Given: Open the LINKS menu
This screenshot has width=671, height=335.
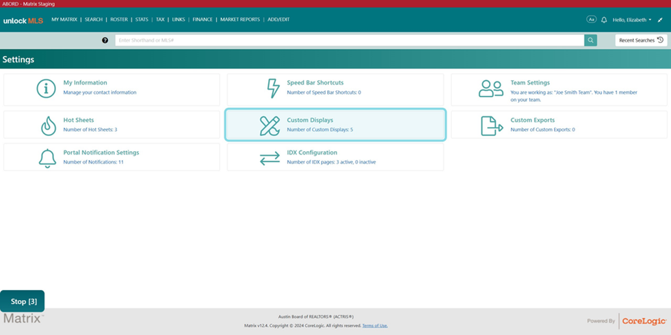Looking at the screenshot, I should click(179, 19).
